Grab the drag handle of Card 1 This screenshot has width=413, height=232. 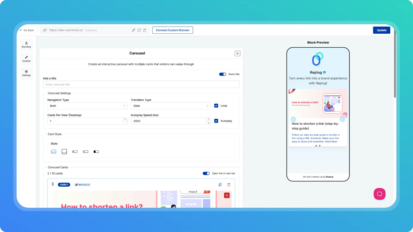click(x=53, y=184)
